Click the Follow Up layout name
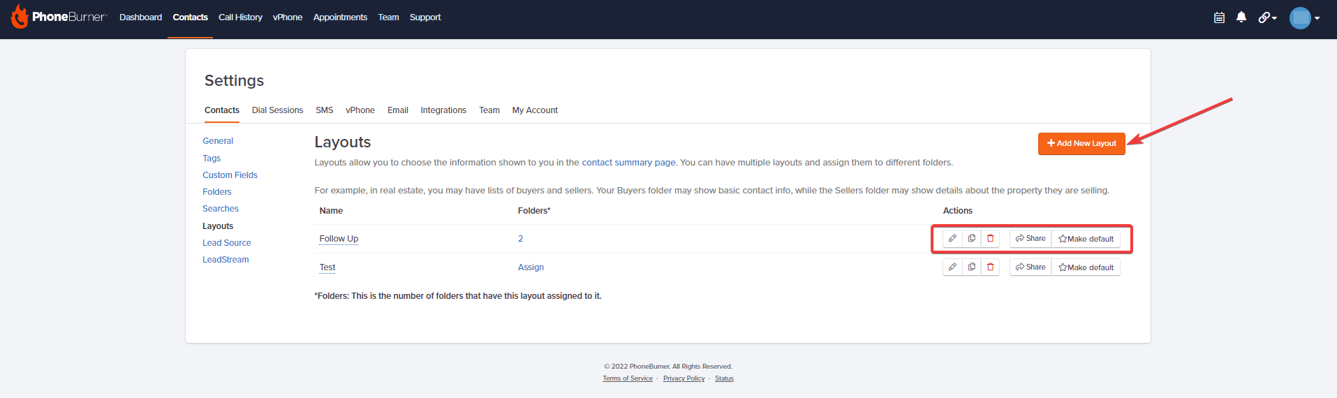 click(x=339, y=239)
